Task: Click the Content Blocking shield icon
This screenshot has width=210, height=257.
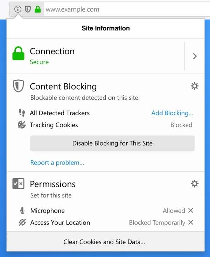Action: (18, 86)
